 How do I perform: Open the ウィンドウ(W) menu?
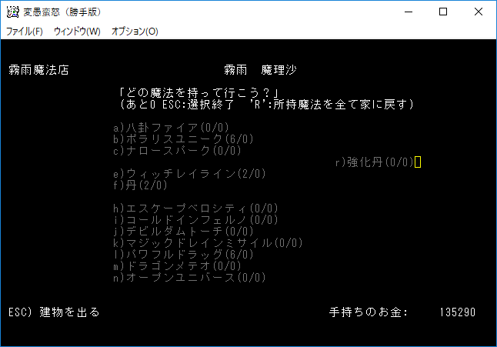[x=77, y=32]
